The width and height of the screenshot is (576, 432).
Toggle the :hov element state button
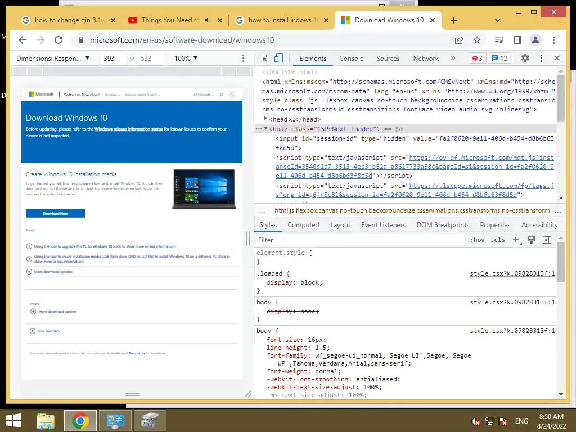tap(478, 240)
